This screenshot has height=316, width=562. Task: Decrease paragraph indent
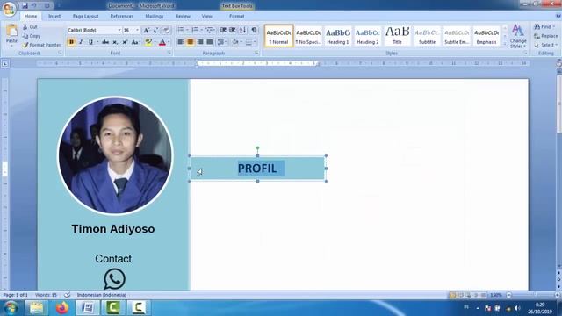click(223, 30)
